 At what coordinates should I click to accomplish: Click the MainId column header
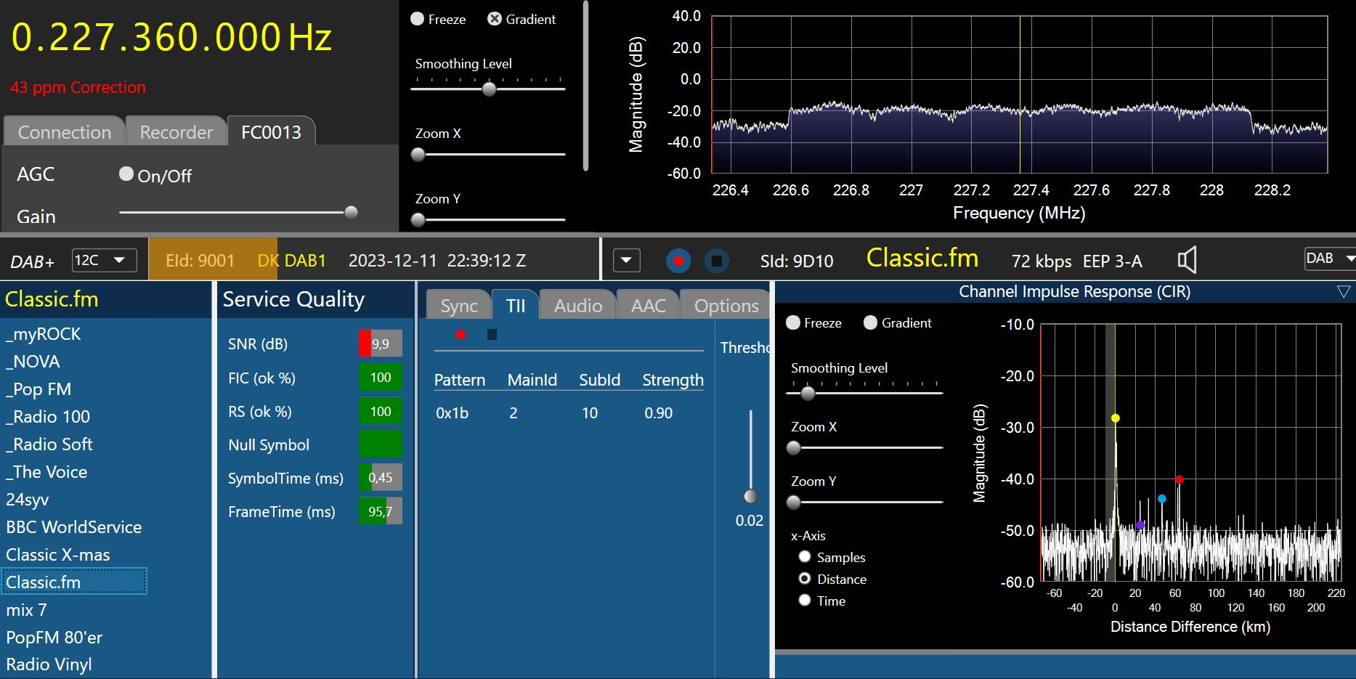[532, 380]
